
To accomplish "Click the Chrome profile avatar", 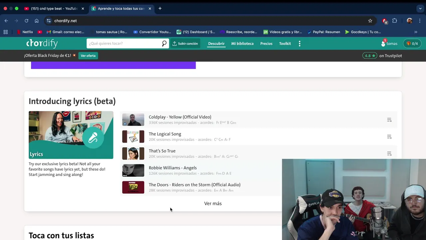I will pyautogui.click(x=410, y=21).
